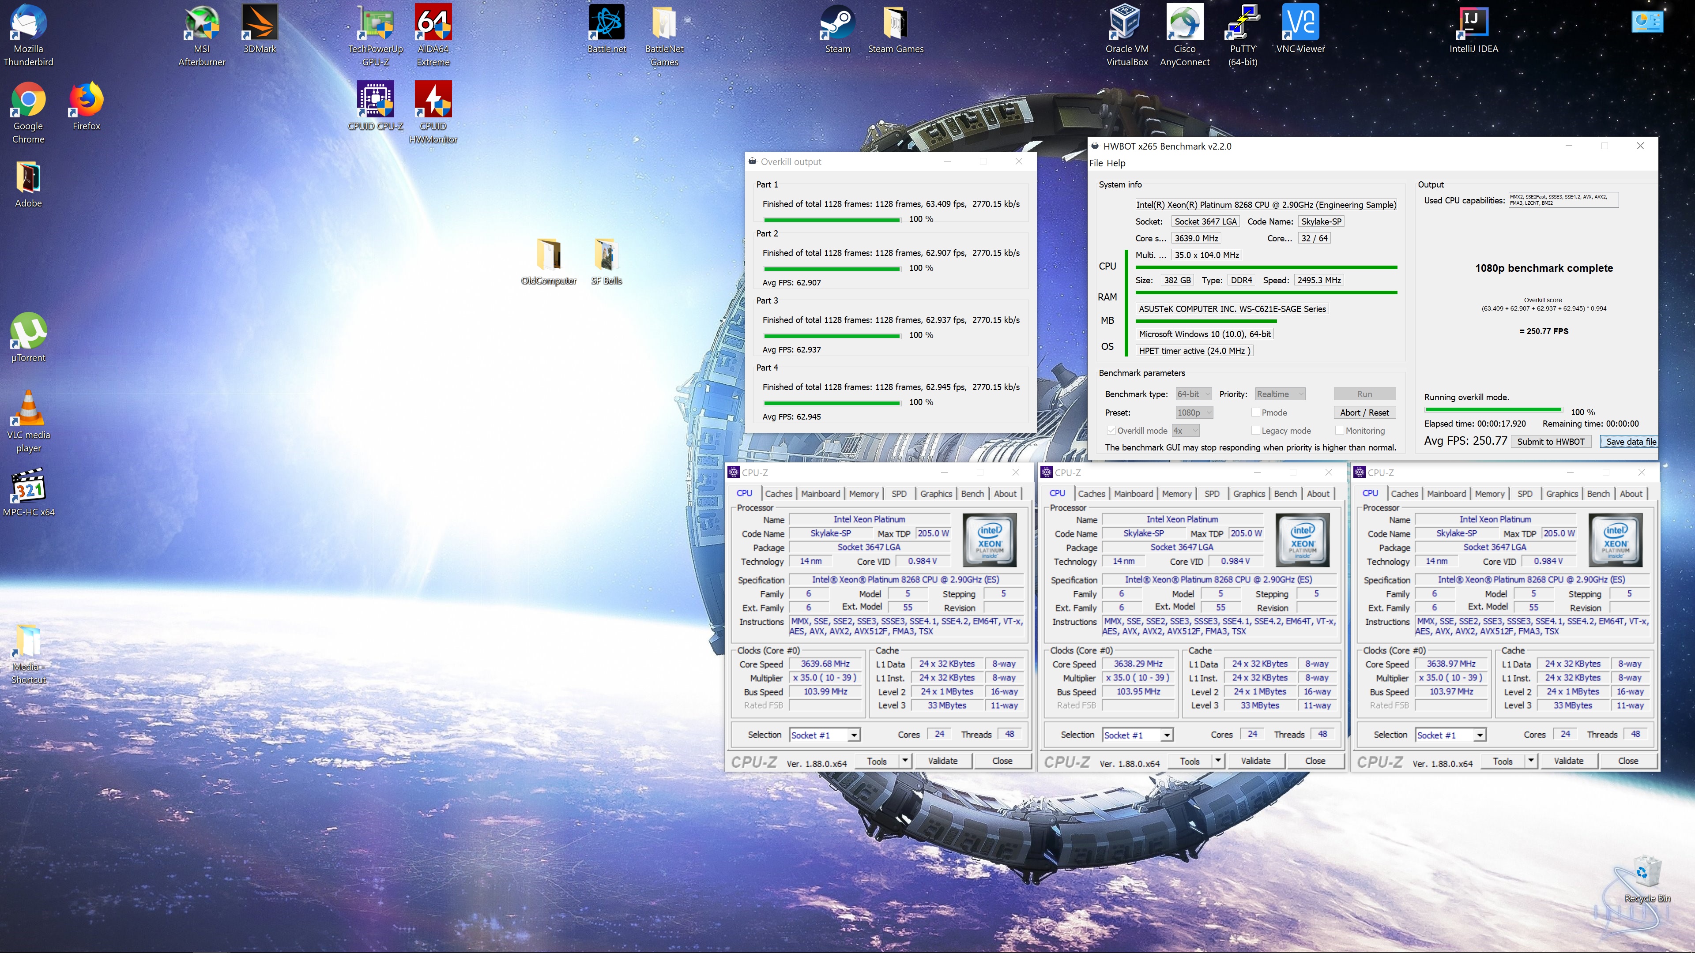
Task: Launch Oracle VM VirtualBox
Action: (x=1127, y=35)
